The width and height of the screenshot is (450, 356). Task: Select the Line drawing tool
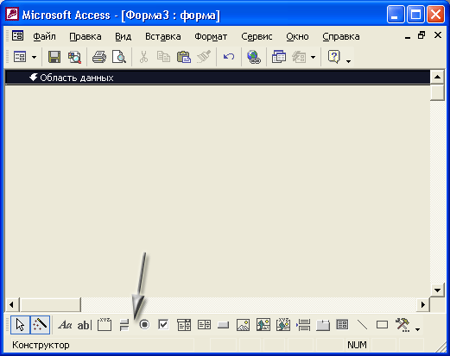coord(362,325)
